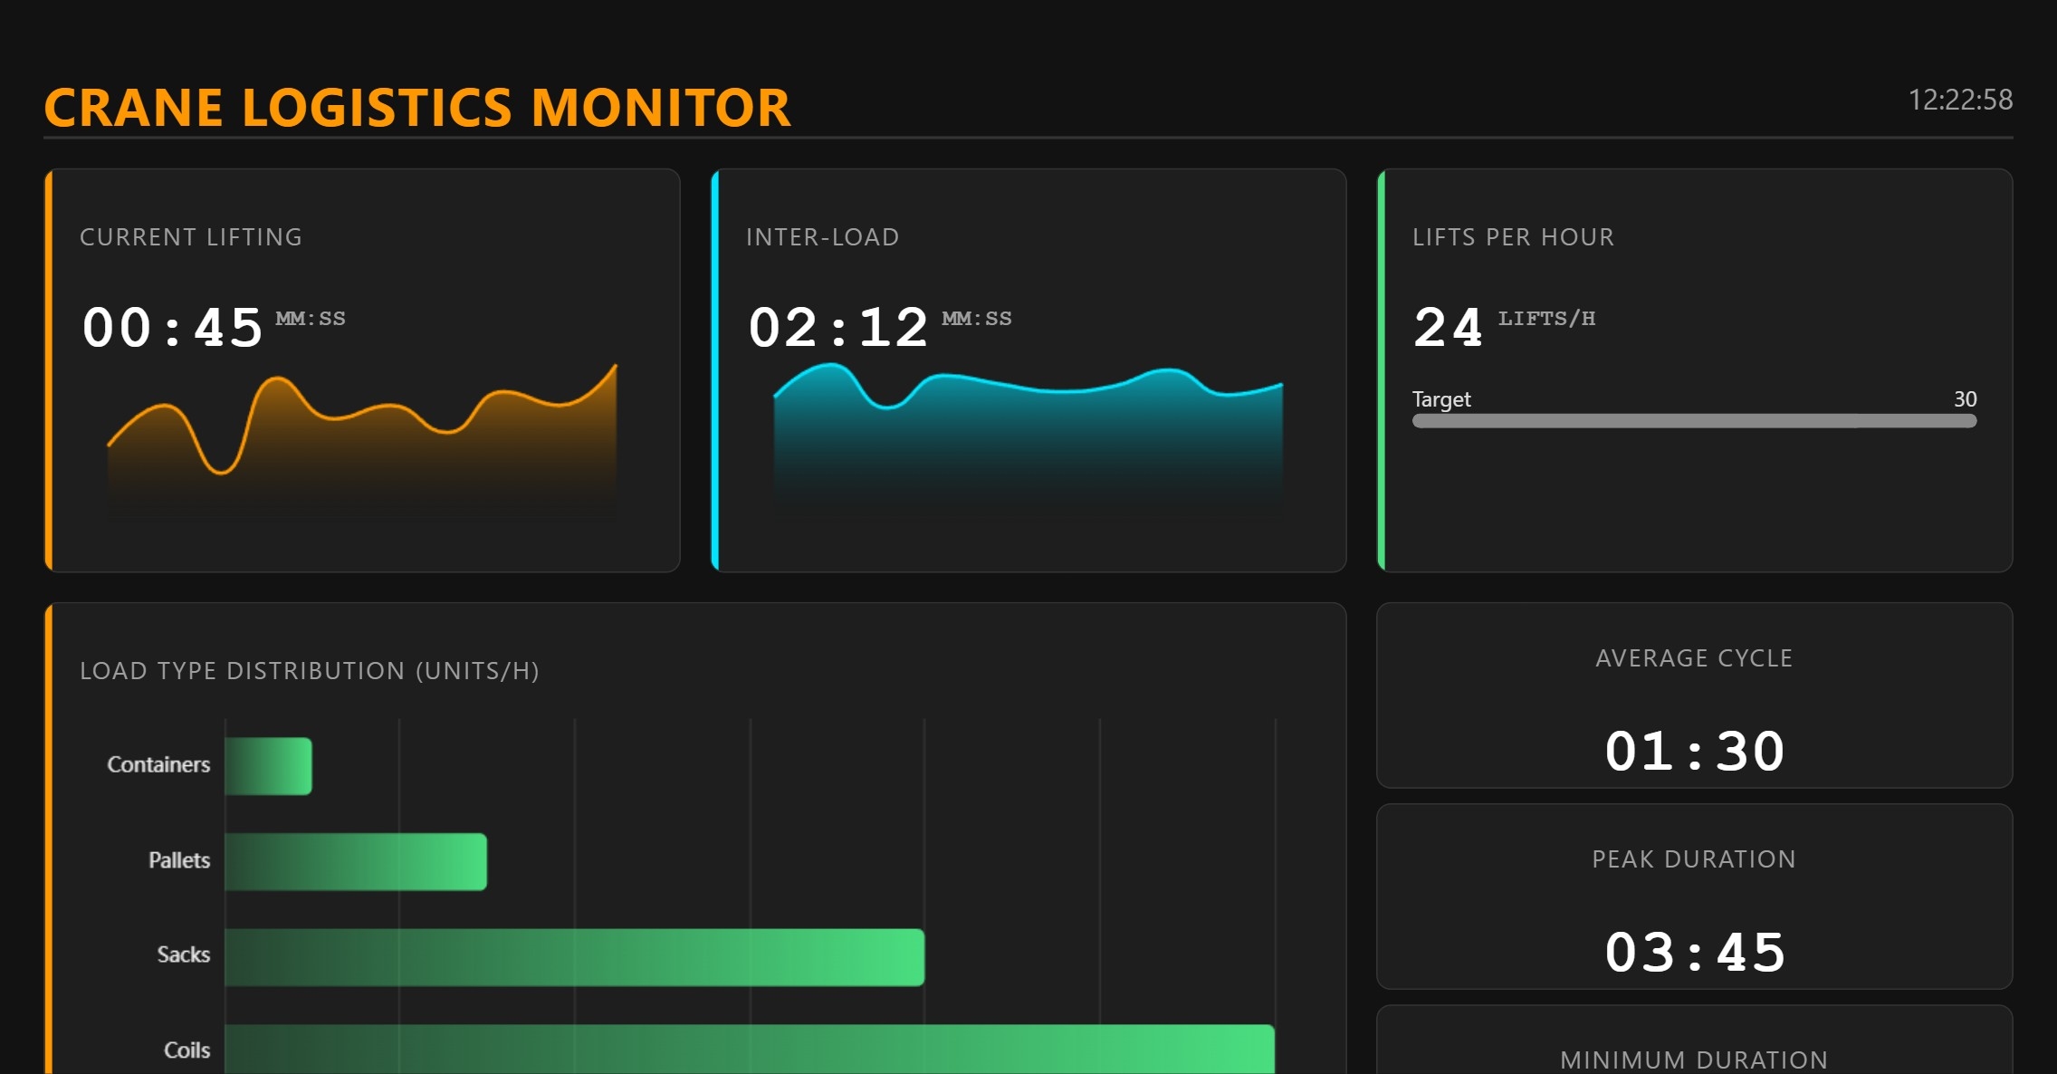Click the Sacks bar in the chart
This screenshot has height=1074, width=2057.
(x=574, y=957)
